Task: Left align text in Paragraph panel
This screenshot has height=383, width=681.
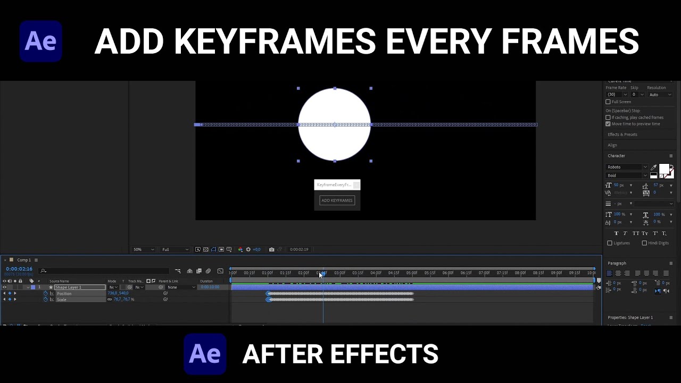Action: 609,273
